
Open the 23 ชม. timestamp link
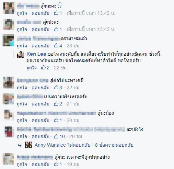pos(73,46)
